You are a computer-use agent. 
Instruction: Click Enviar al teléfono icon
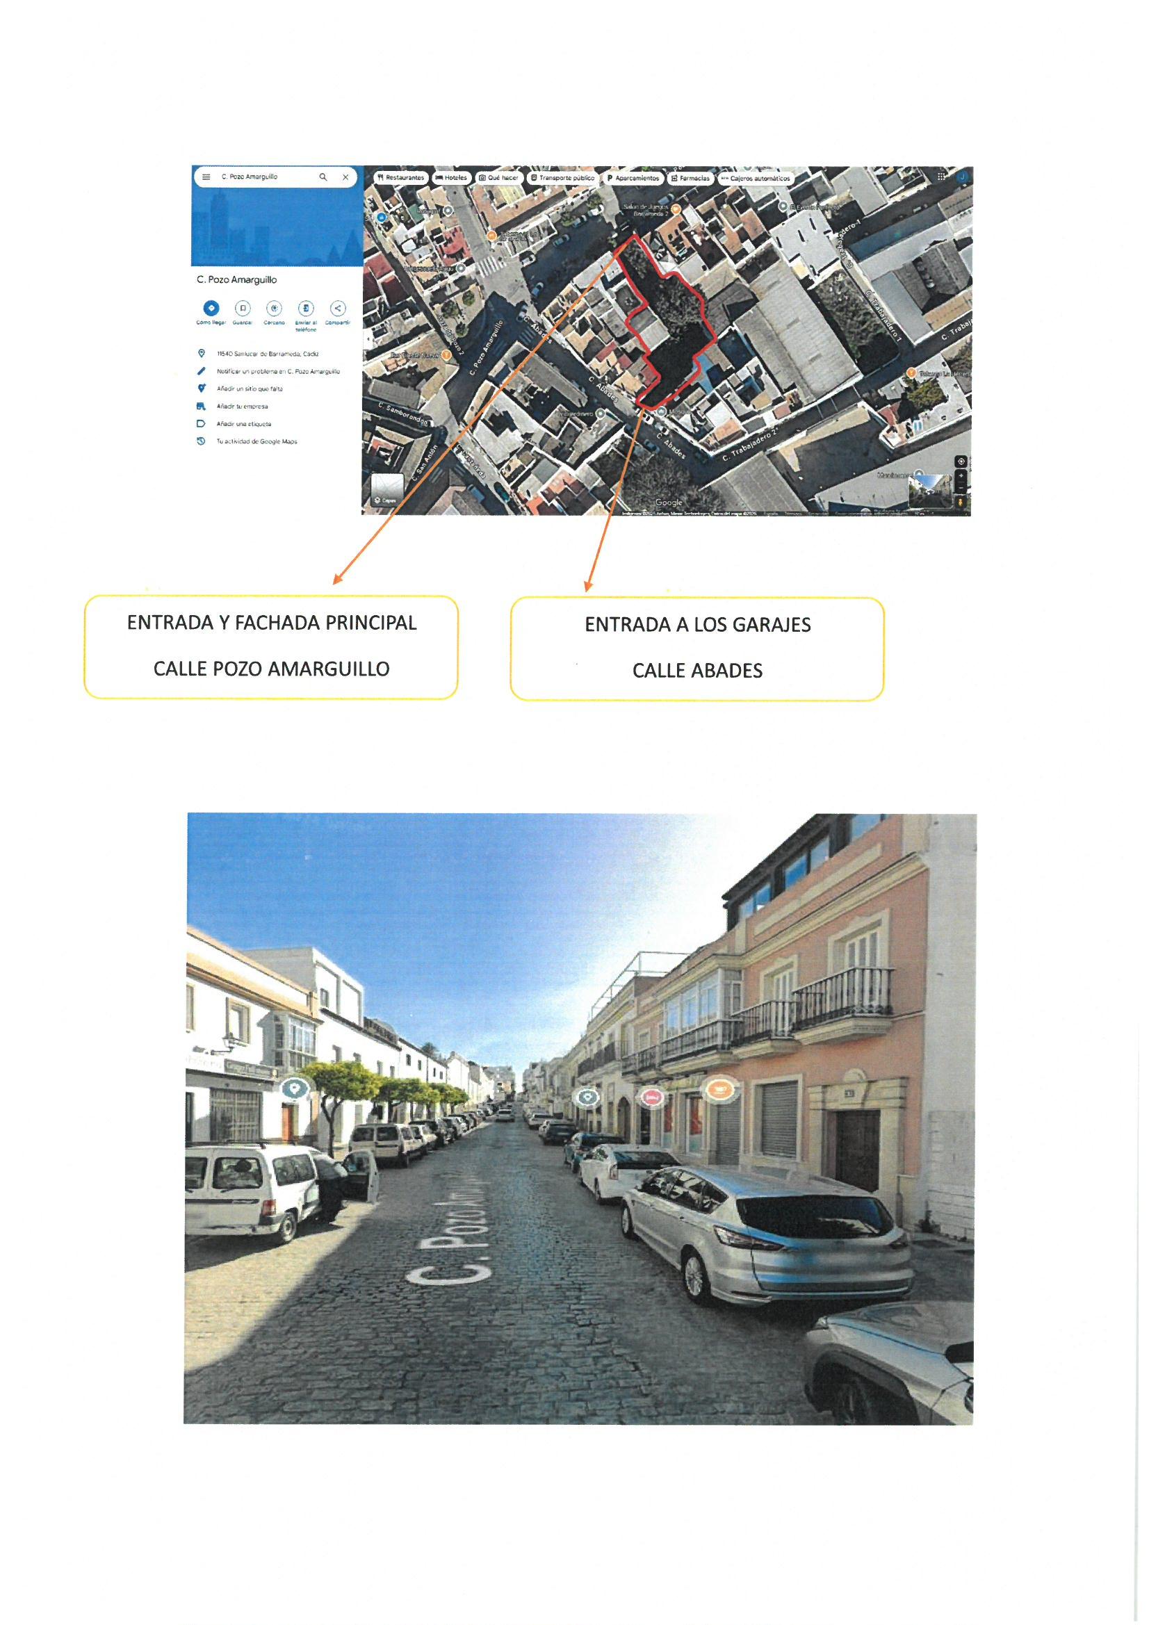click(x=306, y=308)
